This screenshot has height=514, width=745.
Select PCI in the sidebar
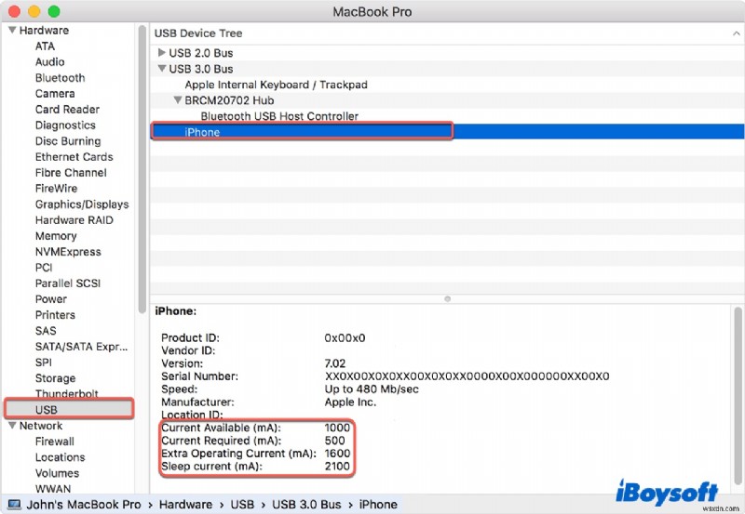[44, 268]
